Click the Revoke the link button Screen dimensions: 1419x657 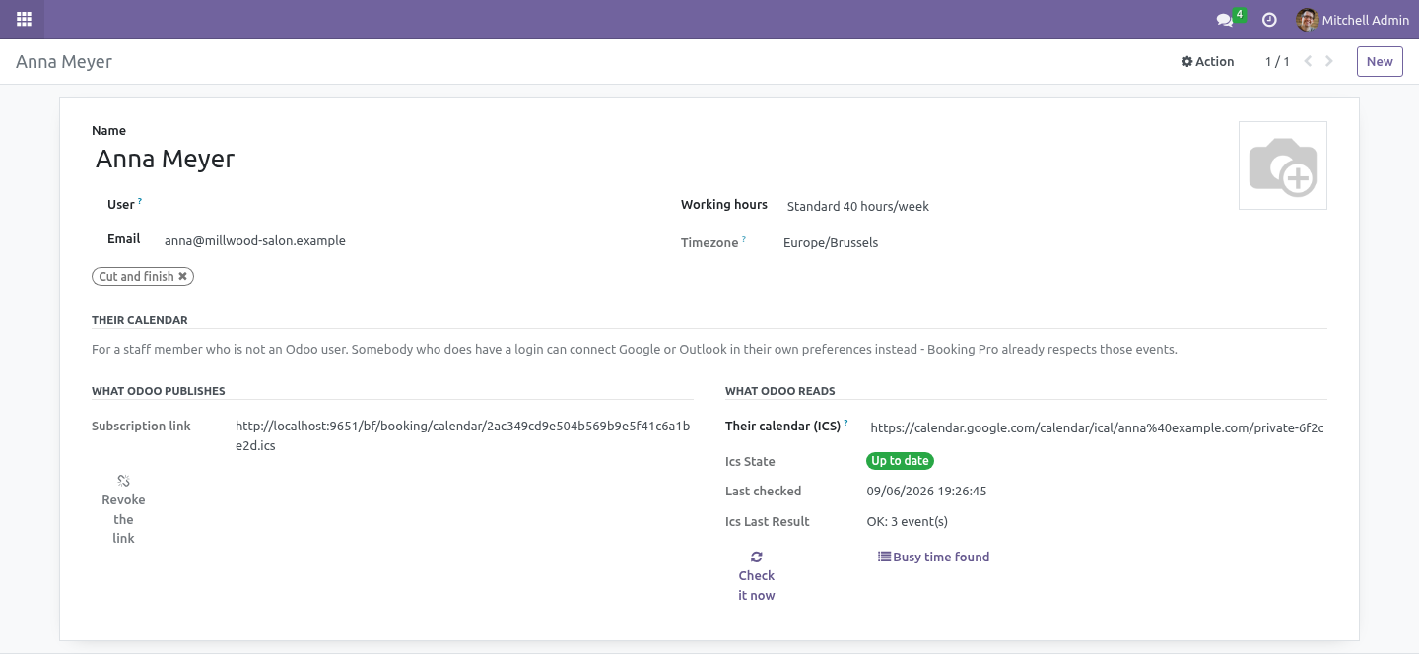(123, 509)
